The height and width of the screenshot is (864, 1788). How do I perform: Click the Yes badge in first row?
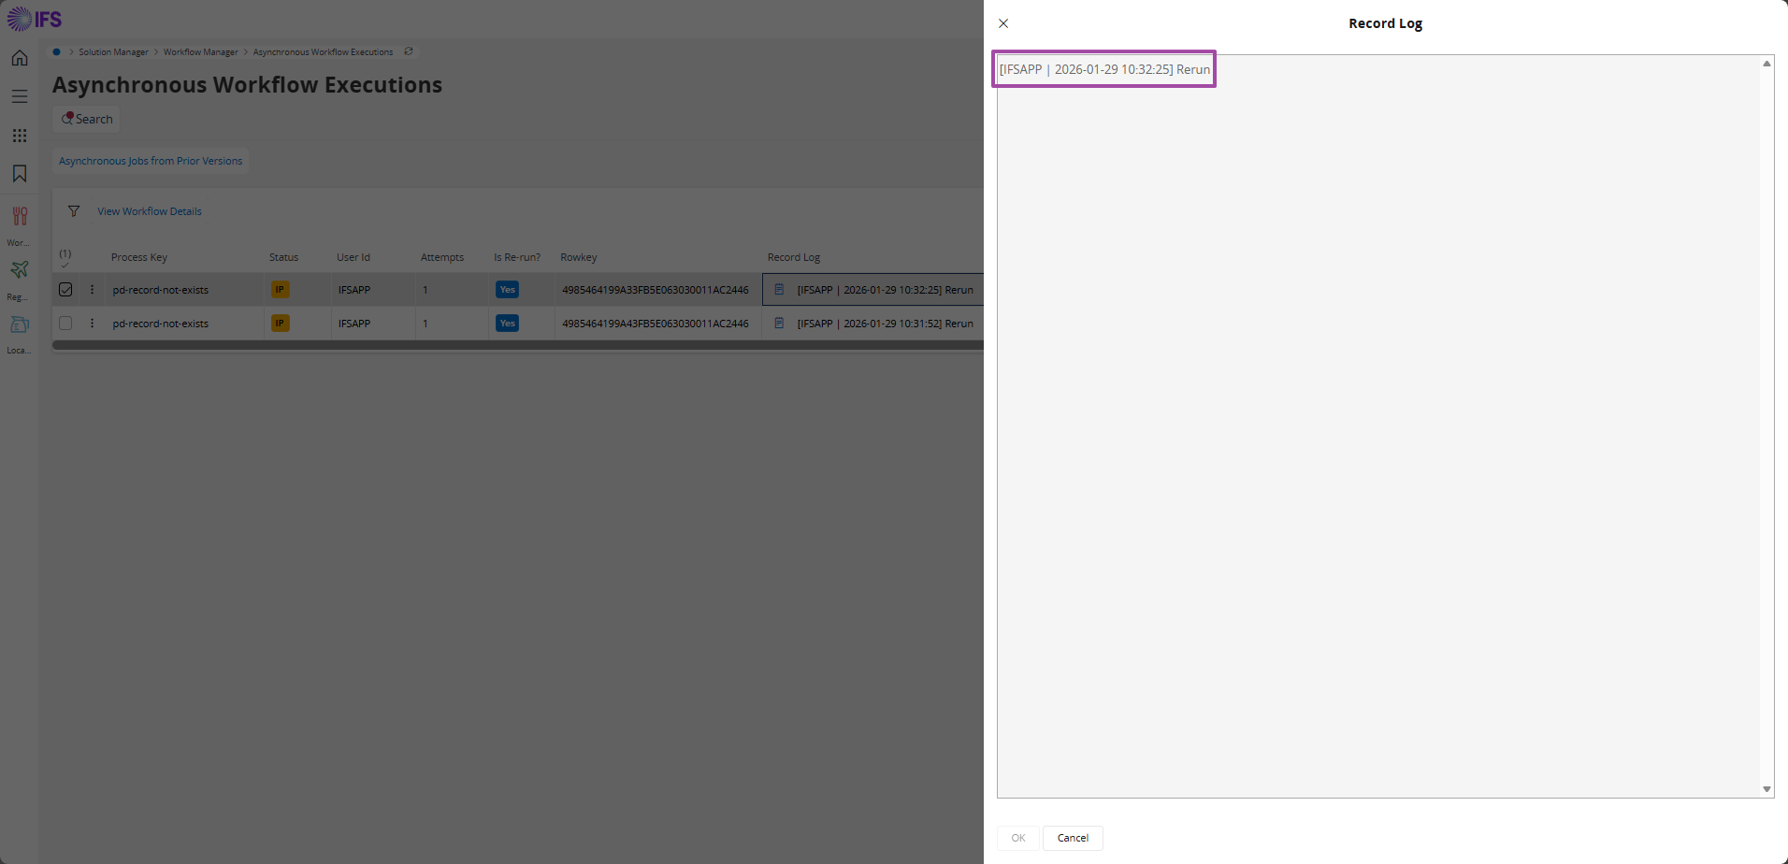pyautogui.click(x=507, y=290)
